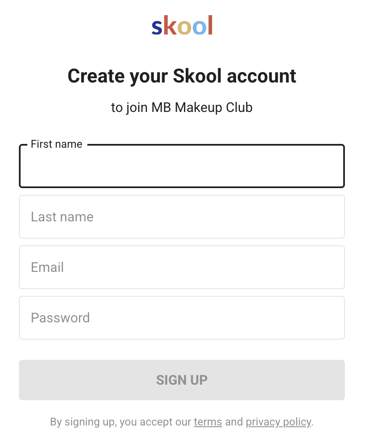Click the 'By signing up, you accept' text
The image size is (368, 436).
coord(121,422)
